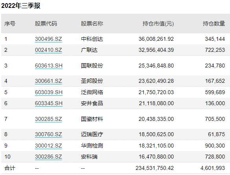Open stock code link 300285.SZ
This screenshot has width=230, height=175.
coord(48,119)
